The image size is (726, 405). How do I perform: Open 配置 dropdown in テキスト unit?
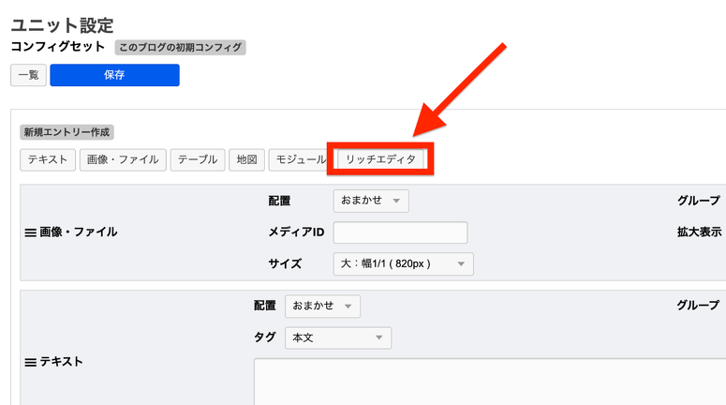(322, 307)
